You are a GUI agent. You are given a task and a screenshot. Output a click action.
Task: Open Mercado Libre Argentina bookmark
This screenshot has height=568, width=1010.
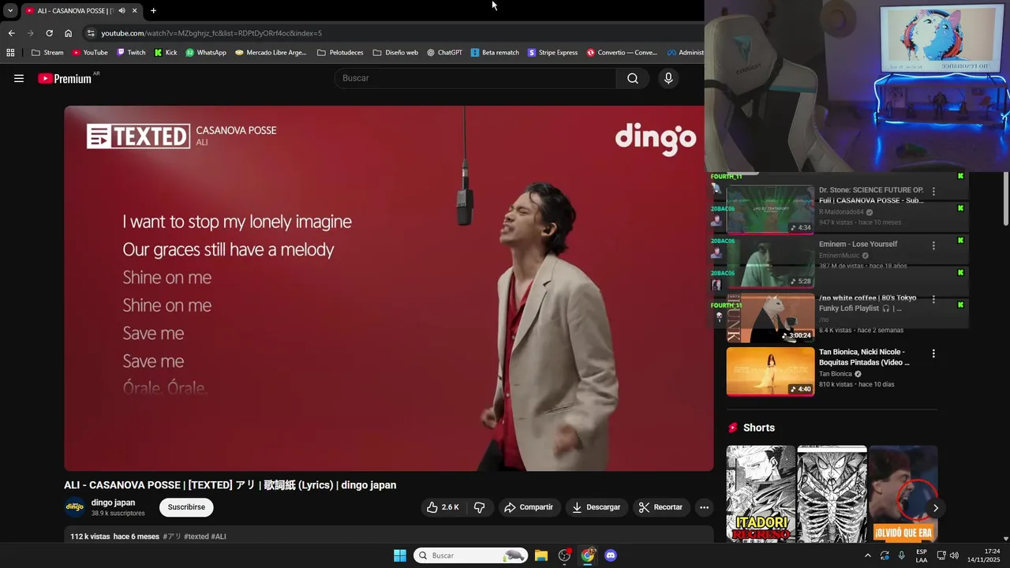271,53
